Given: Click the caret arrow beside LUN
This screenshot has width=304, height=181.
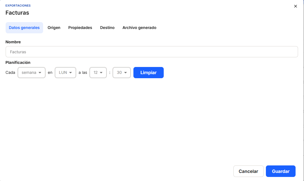Looking at the screenshot, I should pyautogui.click(x=71, y=73).
